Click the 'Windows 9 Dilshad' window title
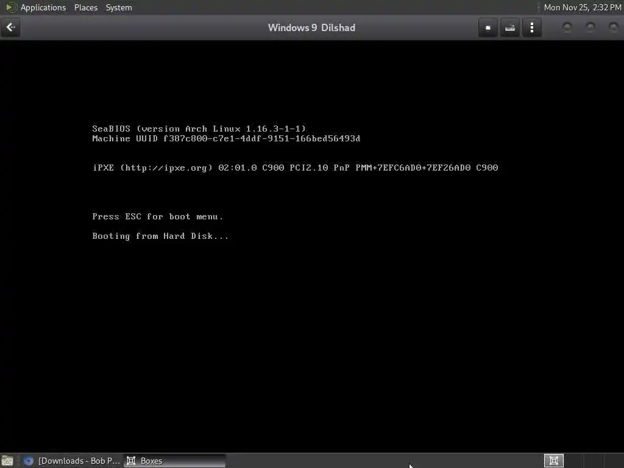This screenshot has height=468, width=624. click(311, 27)
